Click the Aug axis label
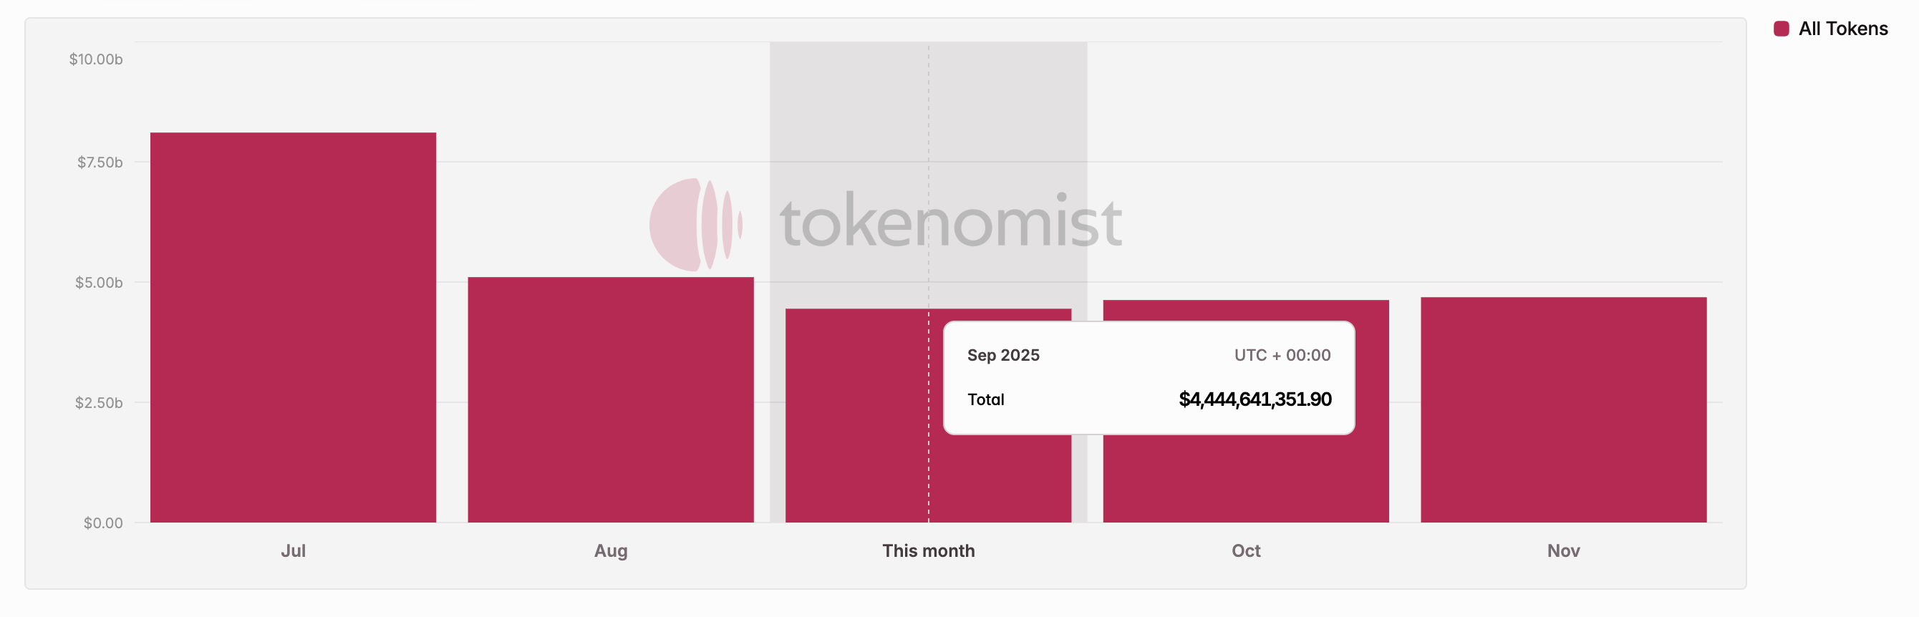This screenshot has height=617, width=1919. (x=610, y=550)
